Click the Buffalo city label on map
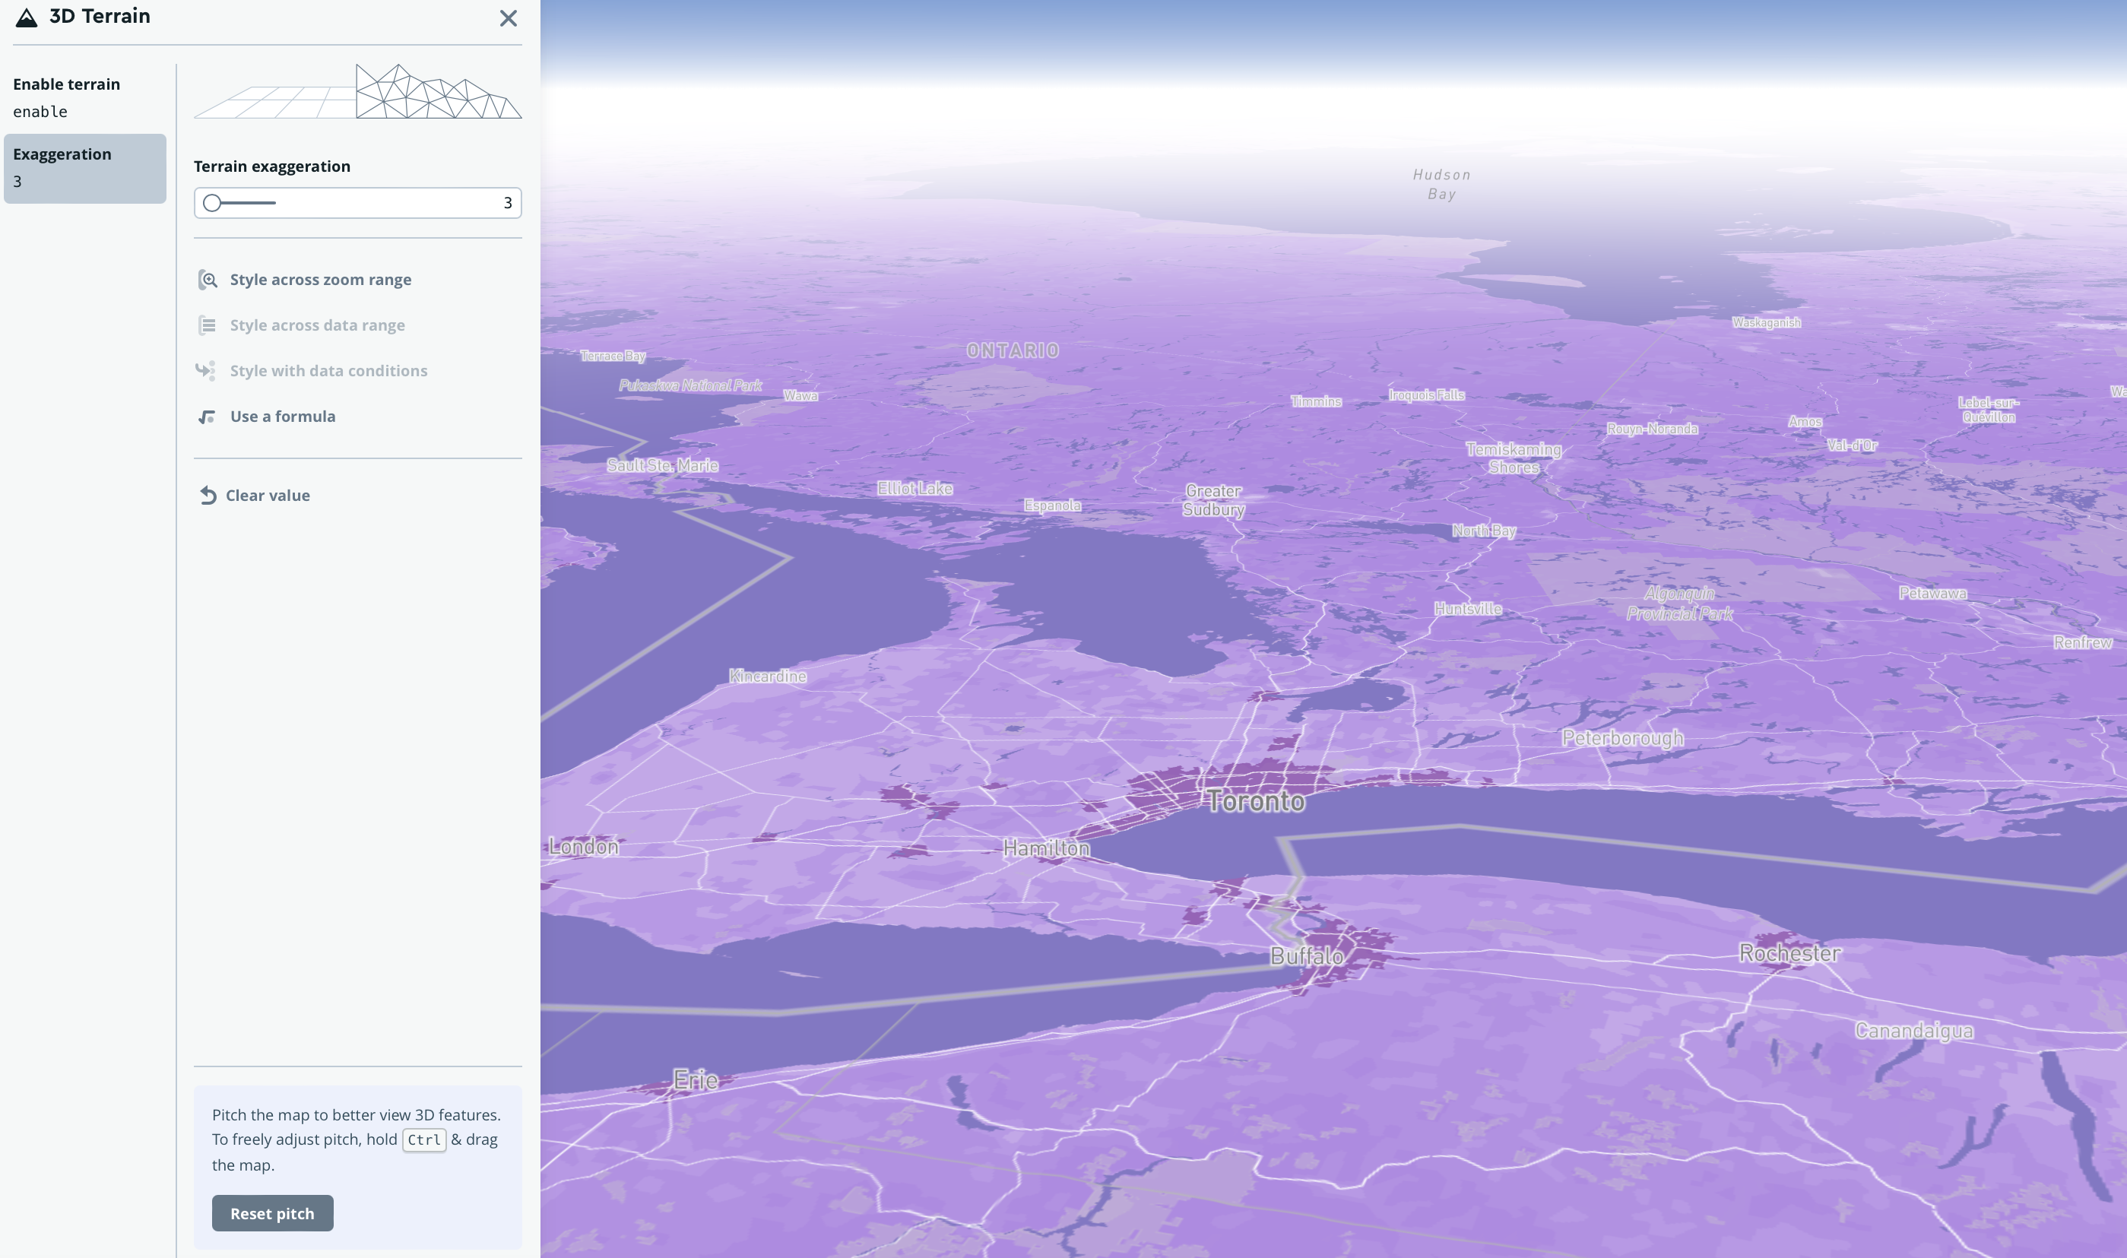This screenshot has width=2127, height=1258. 1307,956
